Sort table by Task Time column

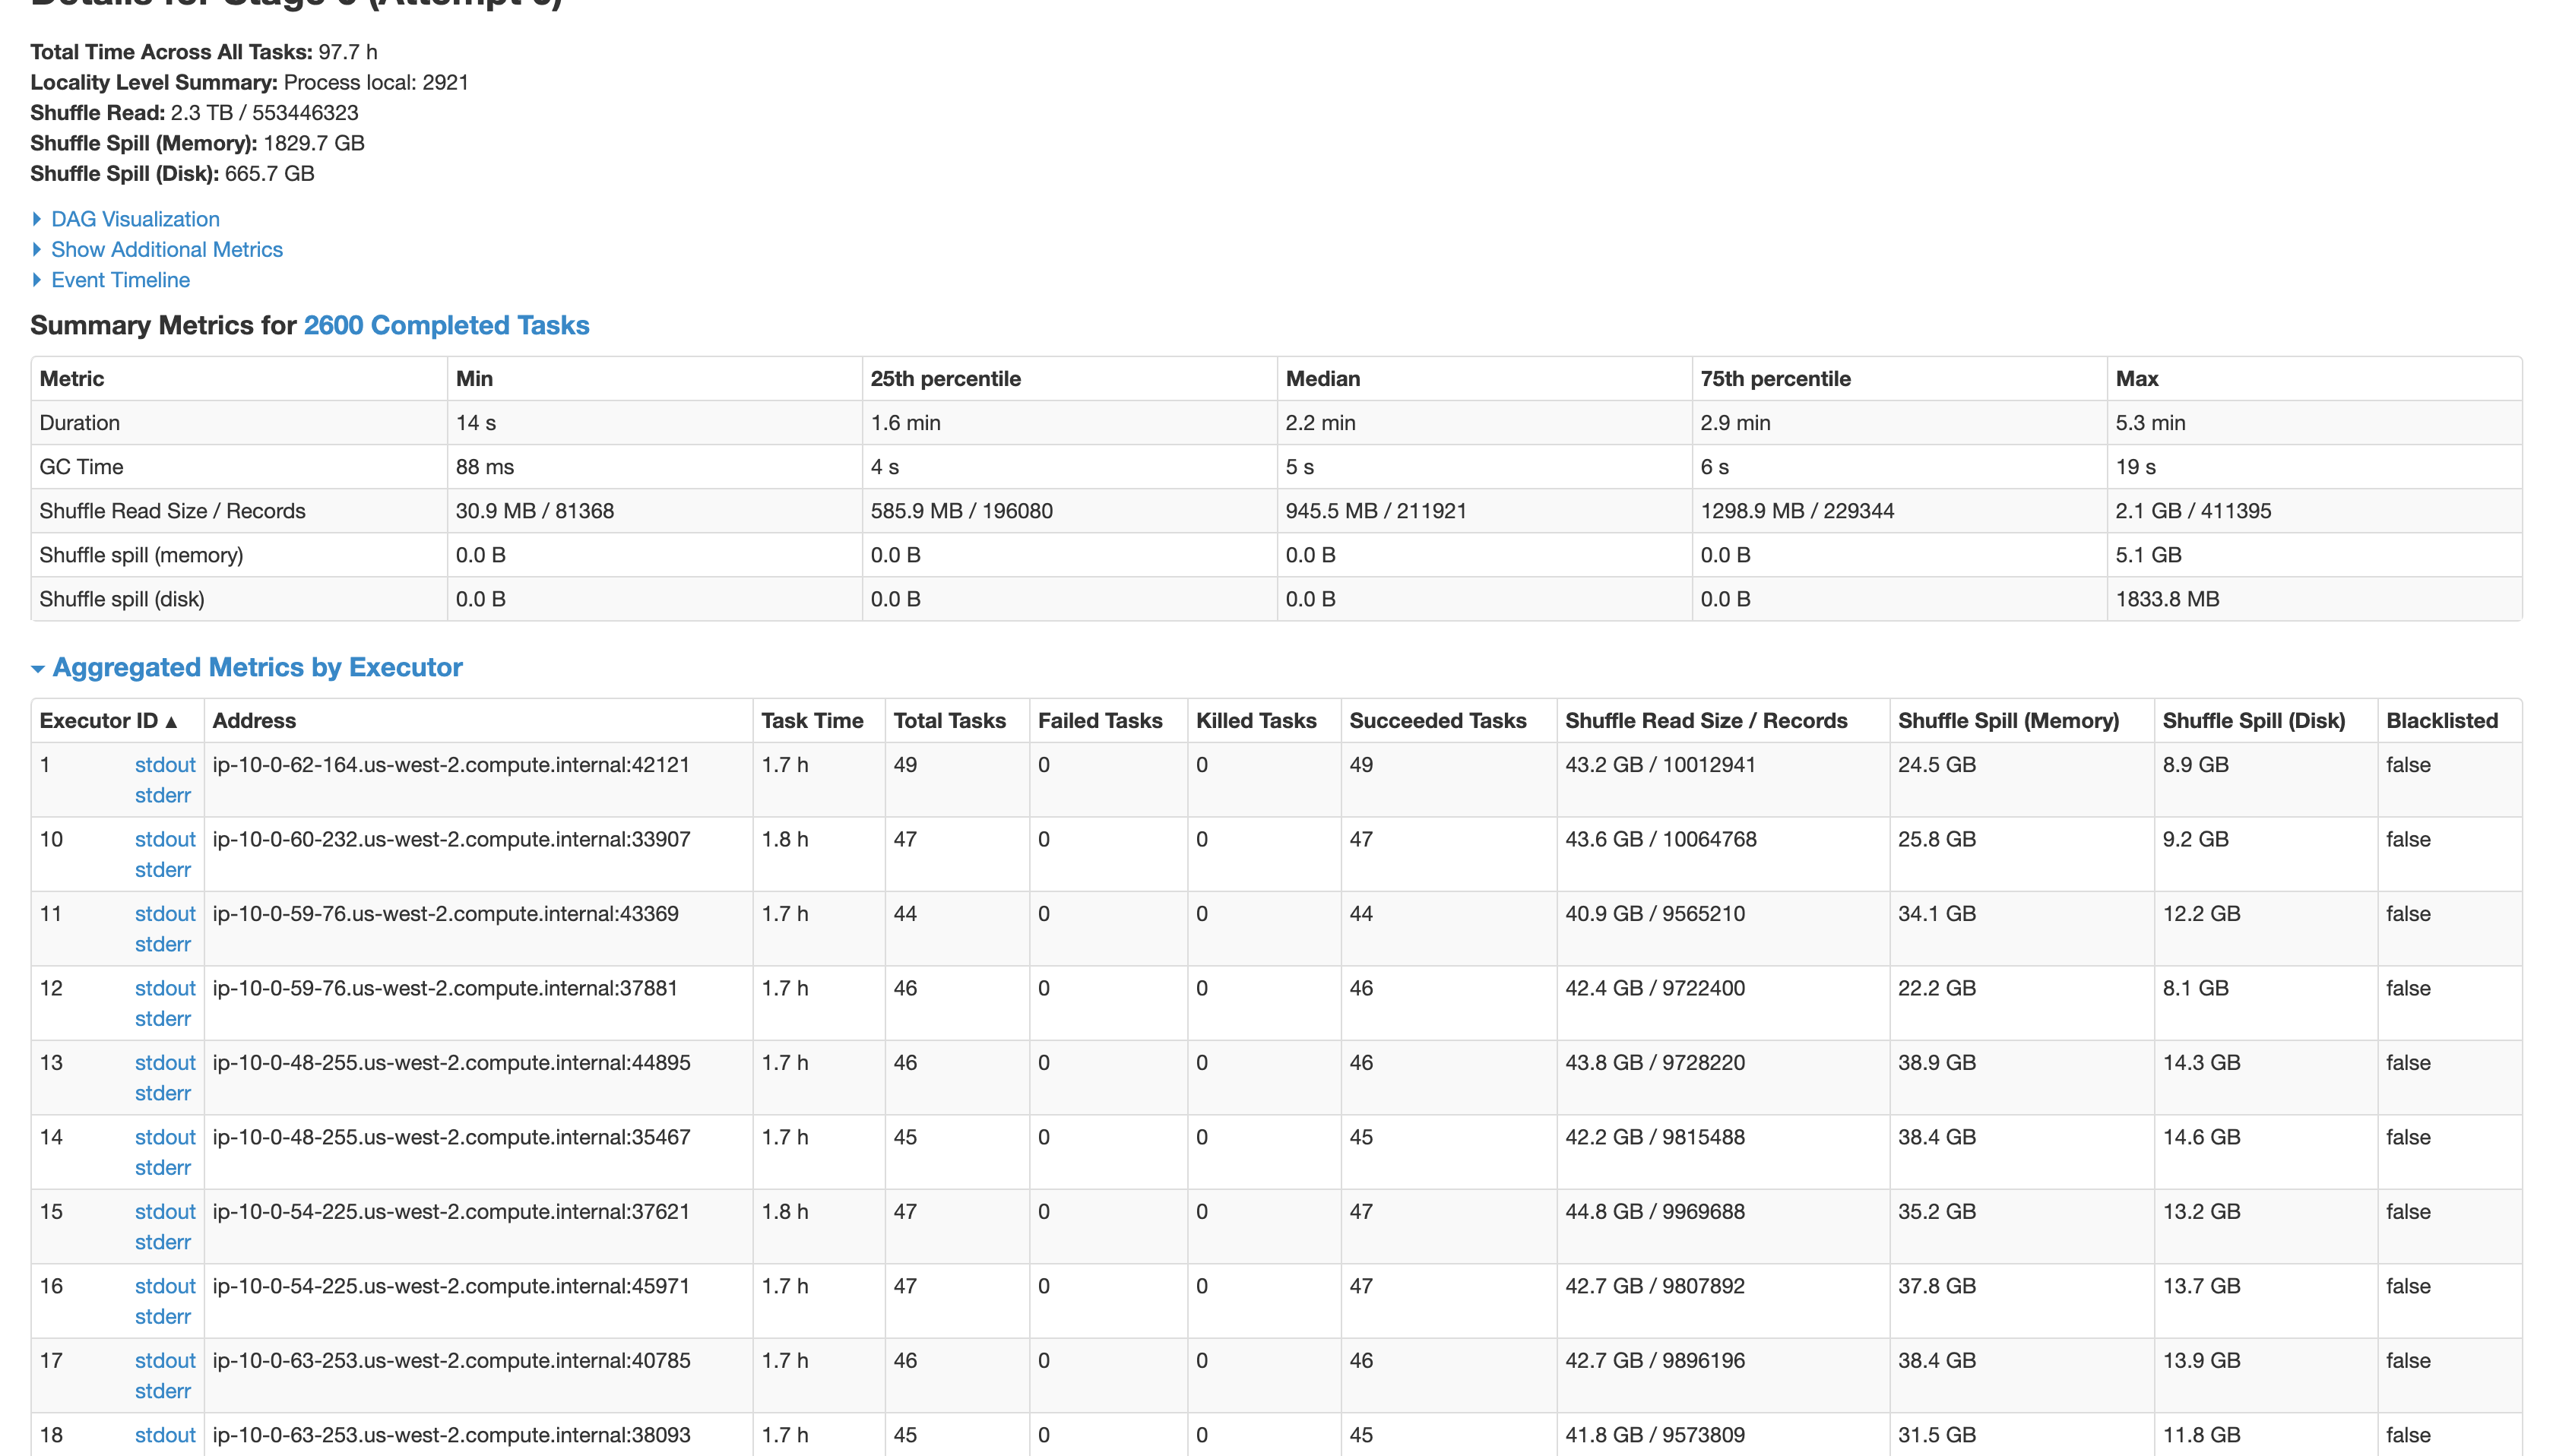[x=811, y=721]
